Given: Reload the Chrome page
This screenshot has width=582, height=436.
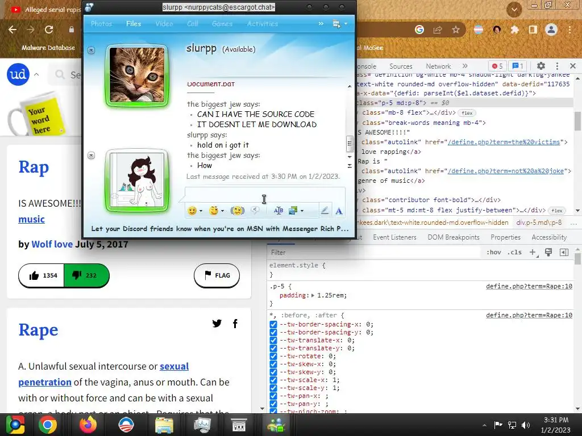Looking at the screenshot, I should click(49, 30).
